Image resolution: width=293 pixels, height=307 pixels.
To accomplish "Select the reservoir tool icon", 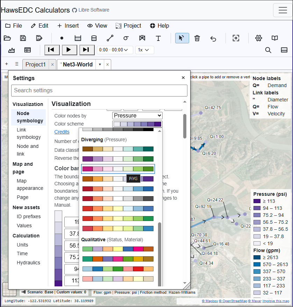I will (x=78, y=38).
